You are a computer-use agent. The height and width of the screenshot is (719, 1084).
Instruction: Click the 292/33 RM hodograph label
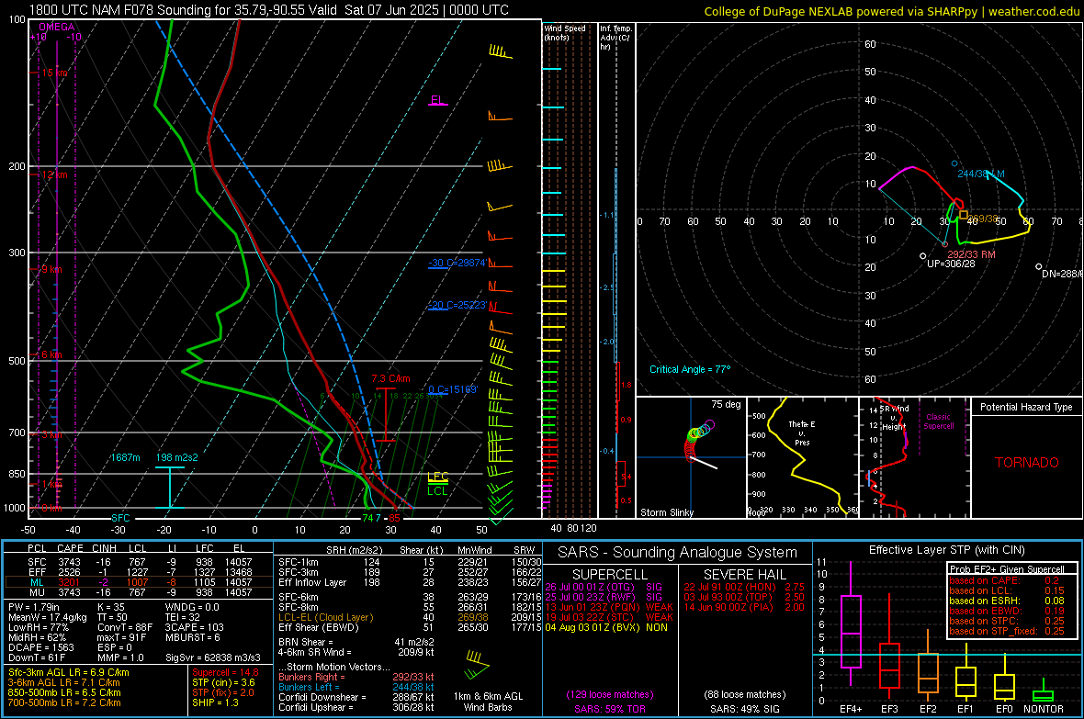(971, 254)
